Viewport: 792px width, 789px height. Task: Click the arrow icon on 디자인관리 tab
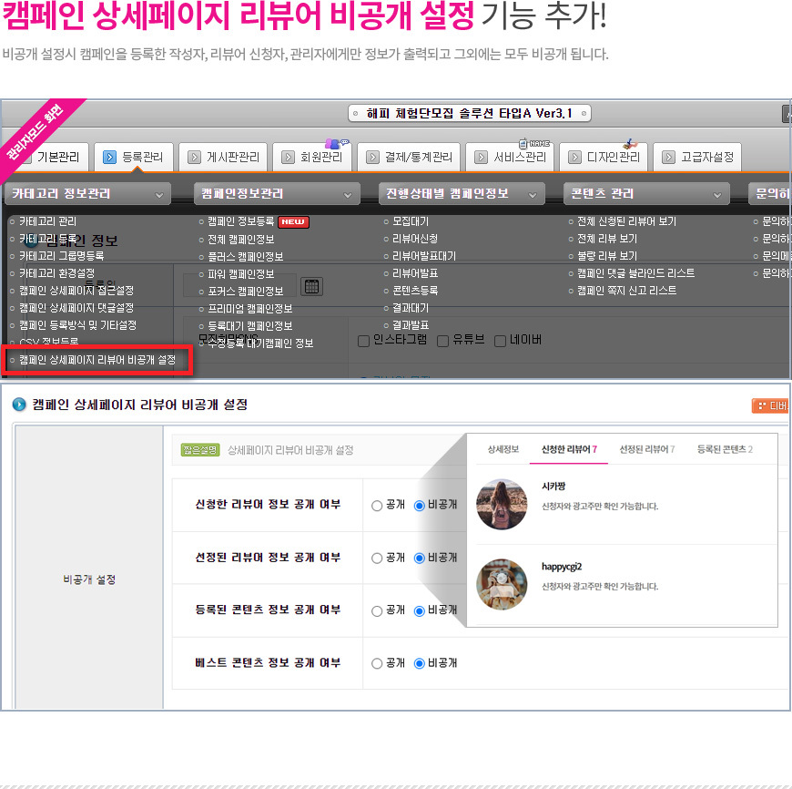574,158
